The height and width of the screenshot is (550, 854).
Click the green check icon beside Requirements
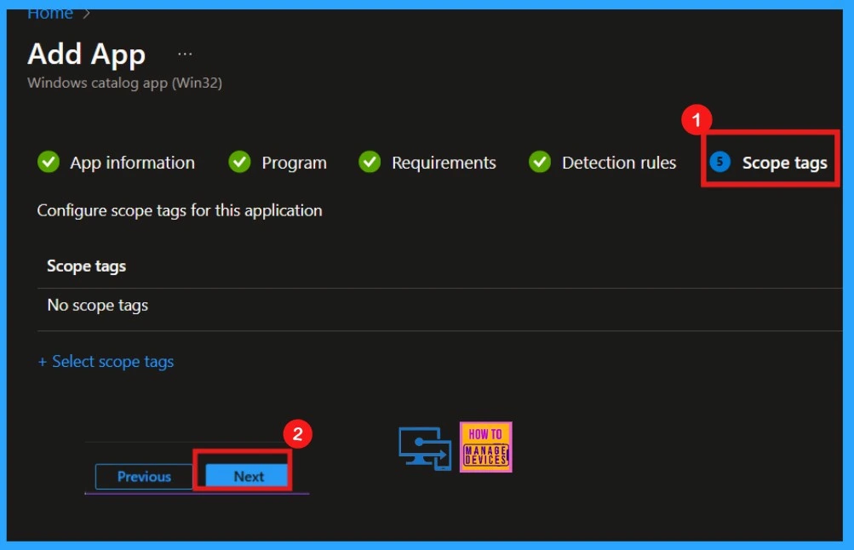click(x=370, y=162)
